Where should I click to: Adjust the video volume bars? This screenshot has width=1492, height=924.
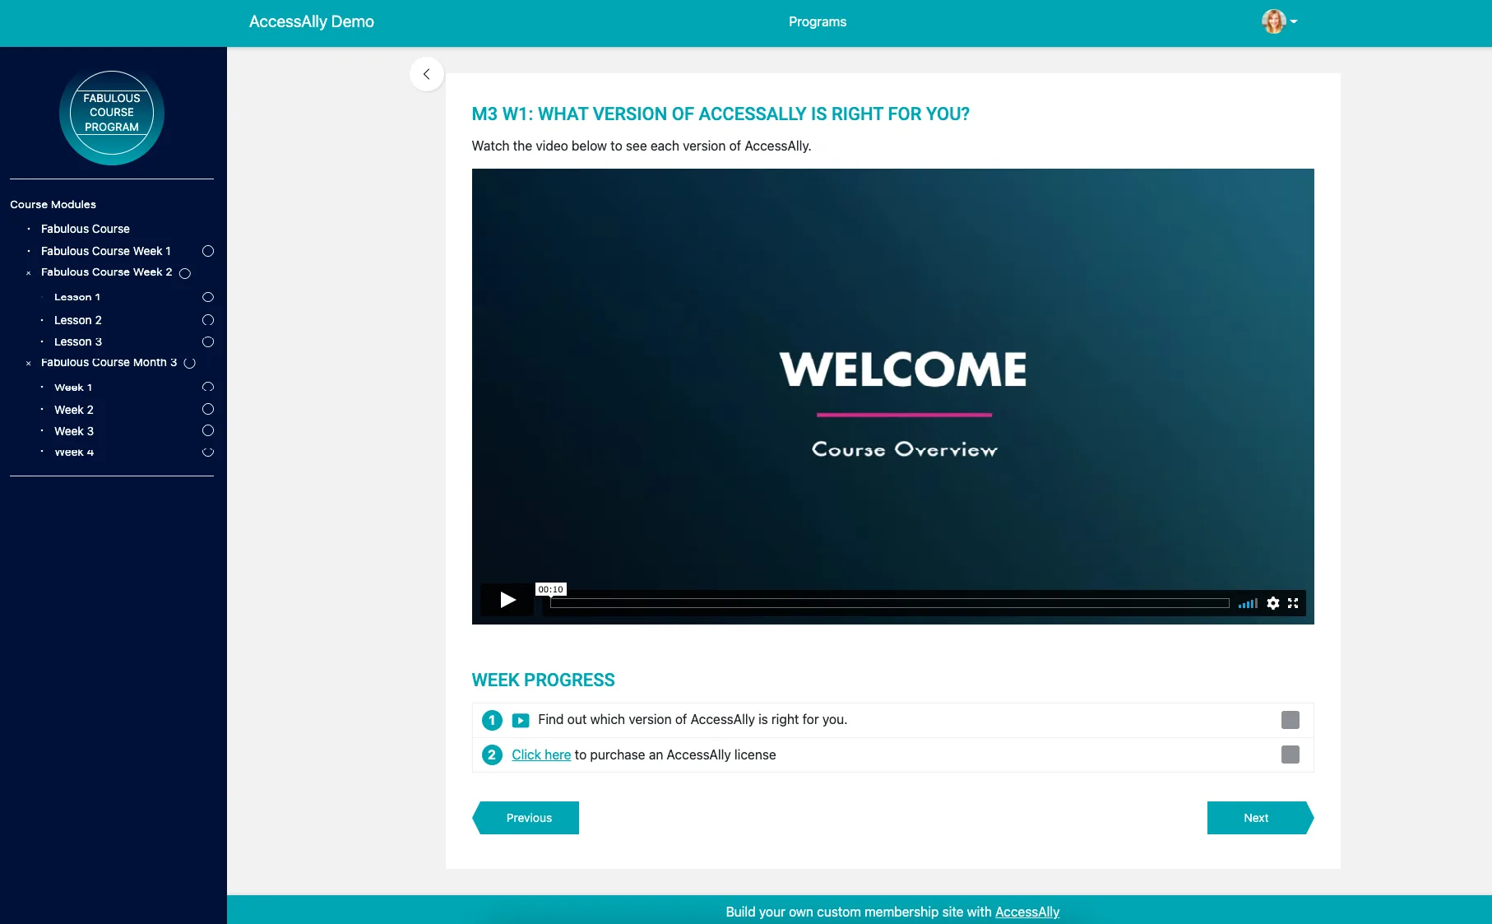pyautogui.click(x=1249, y=603)
